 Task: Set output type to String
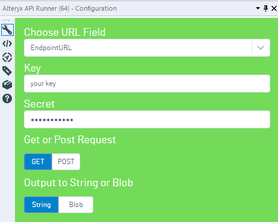tap(41, 205)
